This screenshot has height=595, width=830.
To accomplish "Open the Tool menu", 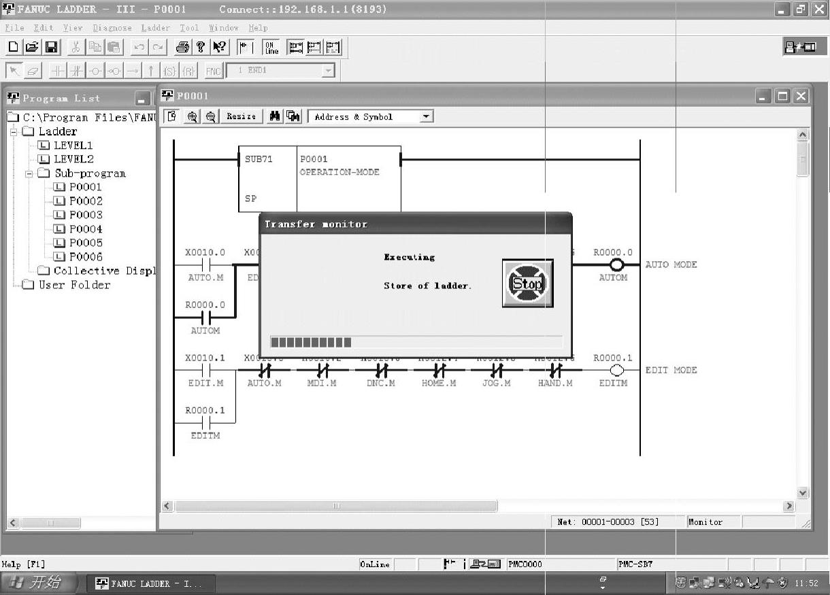I will [x=189, y=28].
